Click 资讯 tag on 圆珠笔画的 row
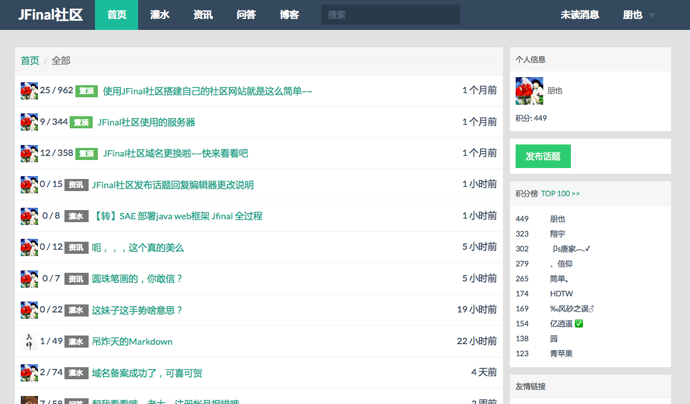The width and height of the screenshot is (690, 404). 76,279
